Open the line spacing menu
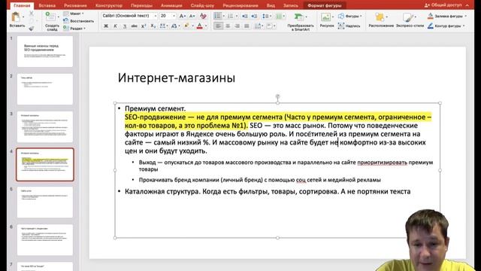 (266, 16)
